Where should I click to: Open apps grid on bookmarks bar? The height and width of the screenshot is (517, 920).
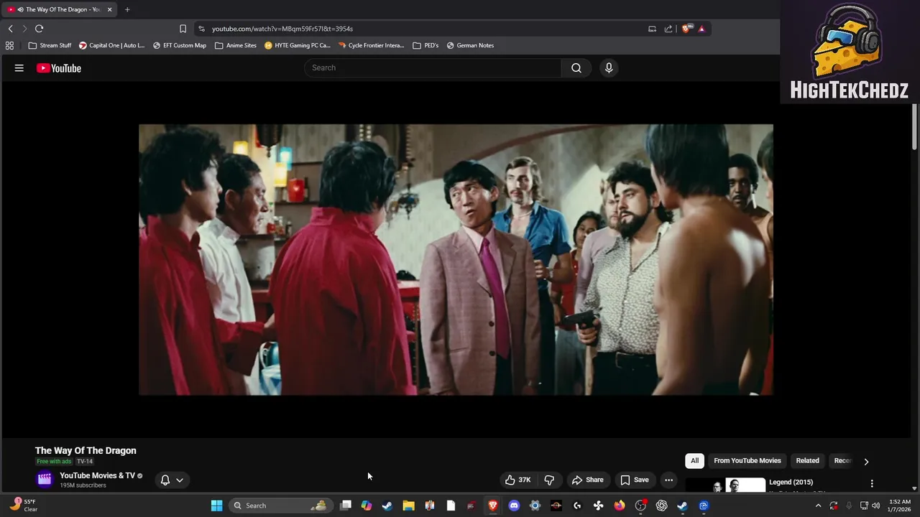(x=9, y=45)
